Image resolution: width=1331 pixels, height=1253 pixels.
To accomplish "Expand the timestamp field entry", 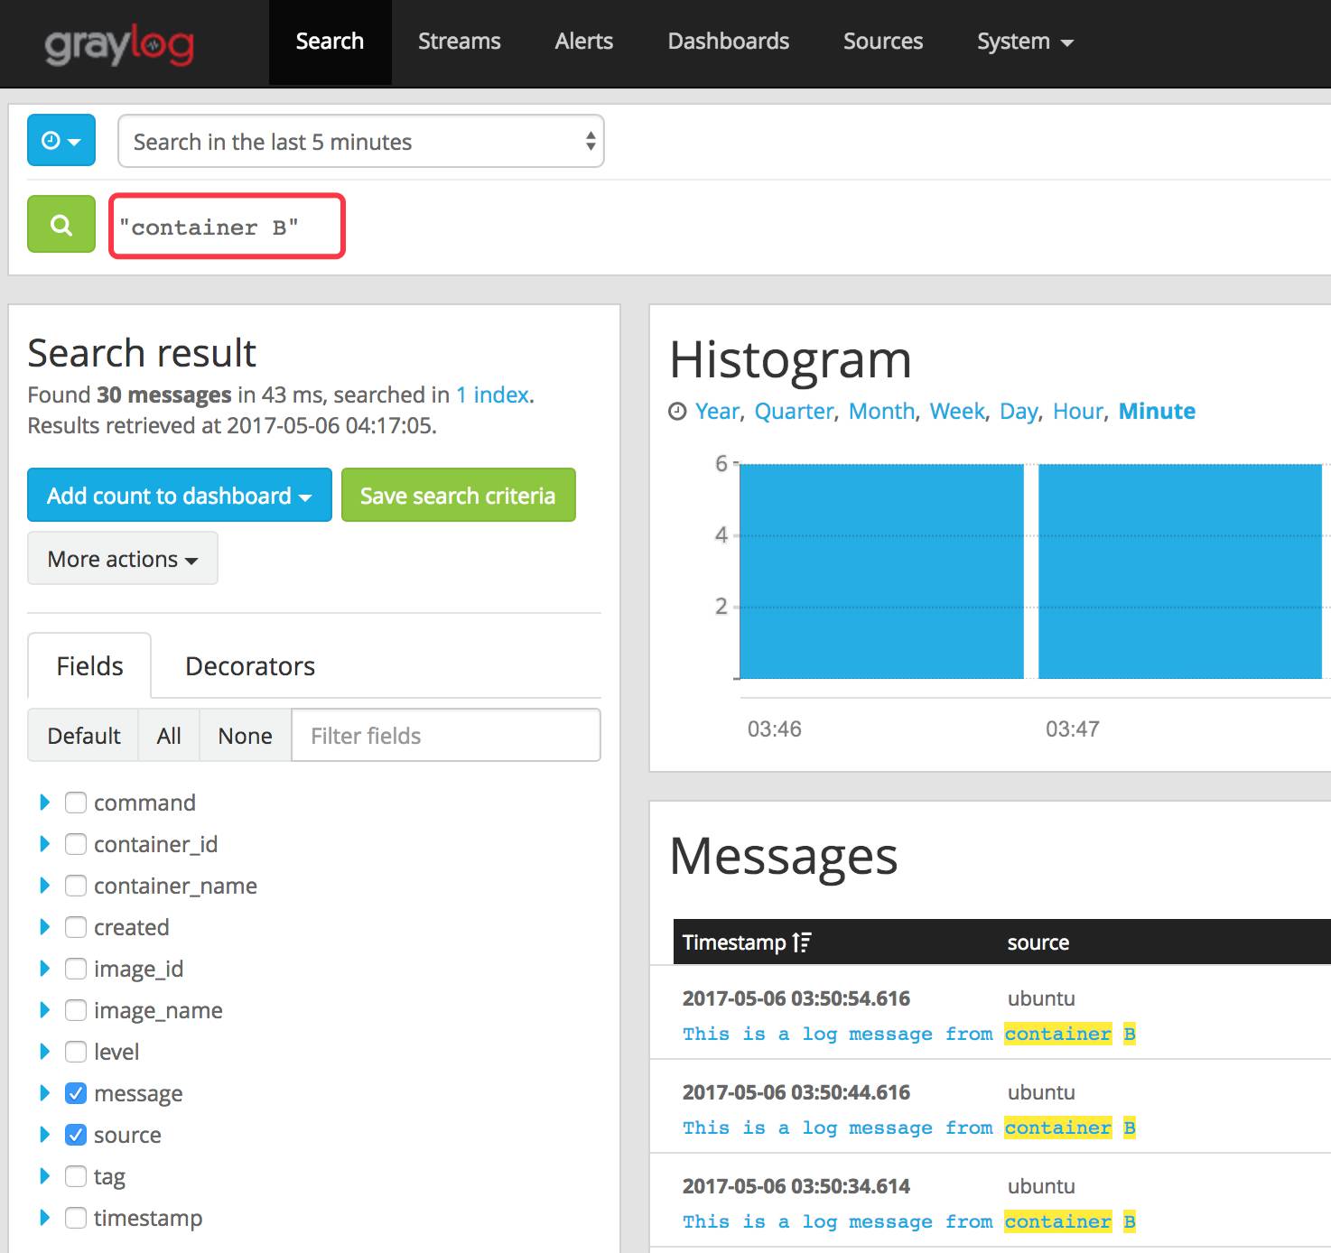I will tap(45, 1218).
